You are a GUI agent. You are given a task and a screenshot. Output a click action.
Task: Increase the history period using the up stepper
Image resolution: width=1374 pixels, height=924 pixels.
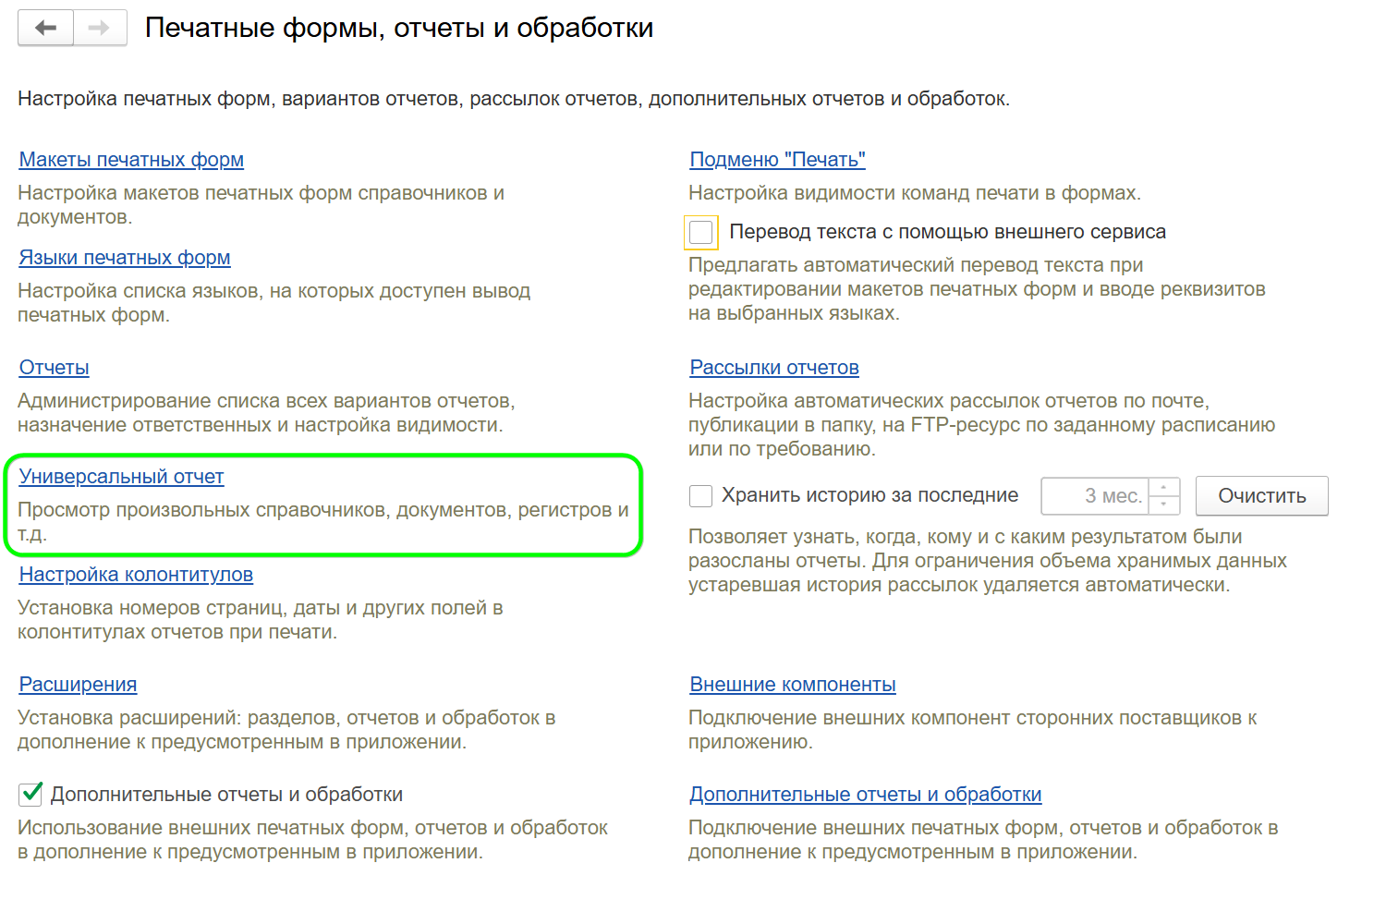(1166, 489)
